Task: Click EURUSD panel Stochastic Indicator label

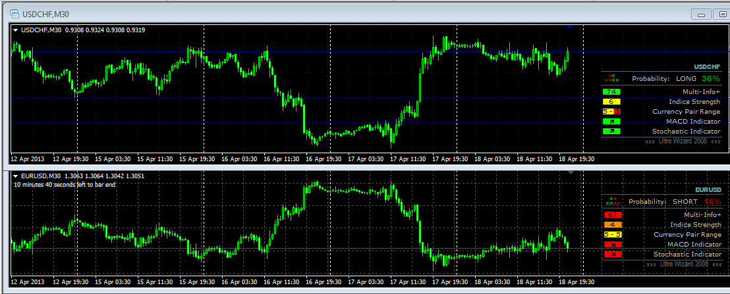Action: [x=688, y=254]
